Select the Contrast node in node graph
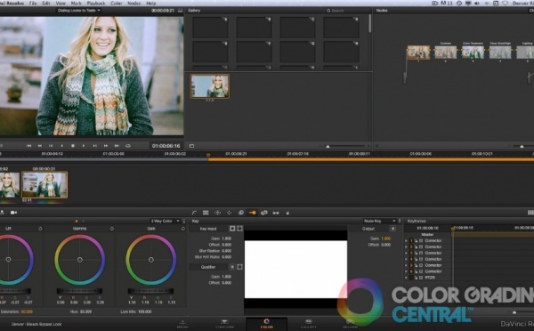The width and height of the screenshot is (534, 331). (x=446, y=52)
